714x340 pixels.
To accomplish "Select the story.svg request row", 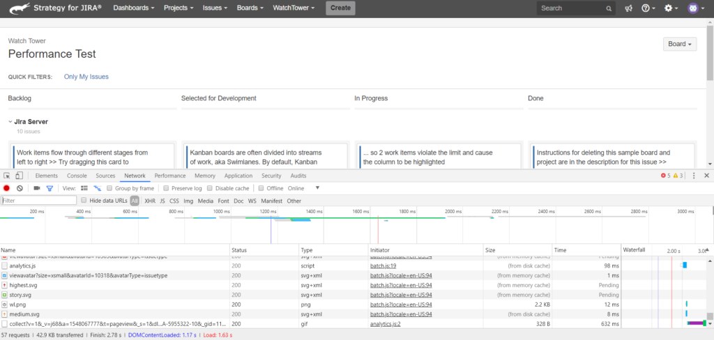I will pos(310,295).
